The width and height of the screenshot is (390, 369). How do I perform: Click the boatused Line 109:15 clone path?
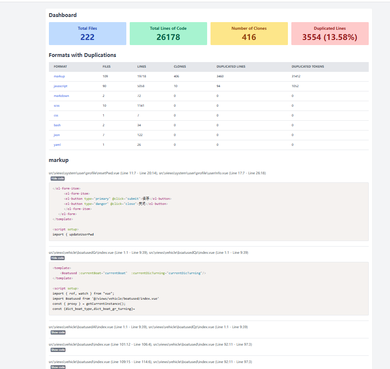150,362
